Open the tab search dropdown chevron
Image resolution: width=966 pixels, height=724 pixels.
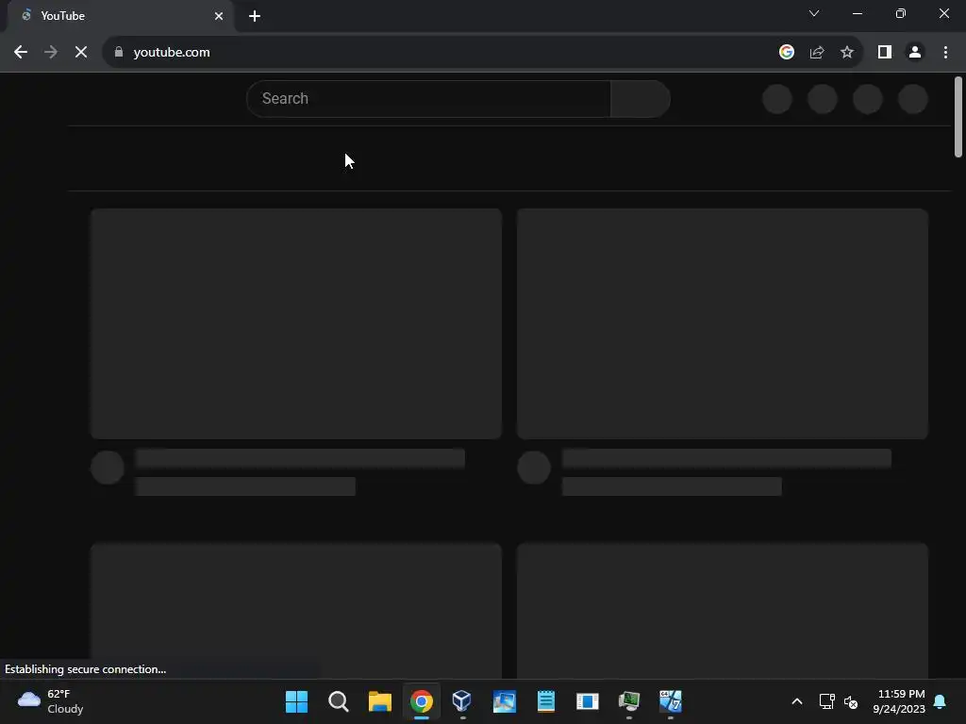click(814, 13)
